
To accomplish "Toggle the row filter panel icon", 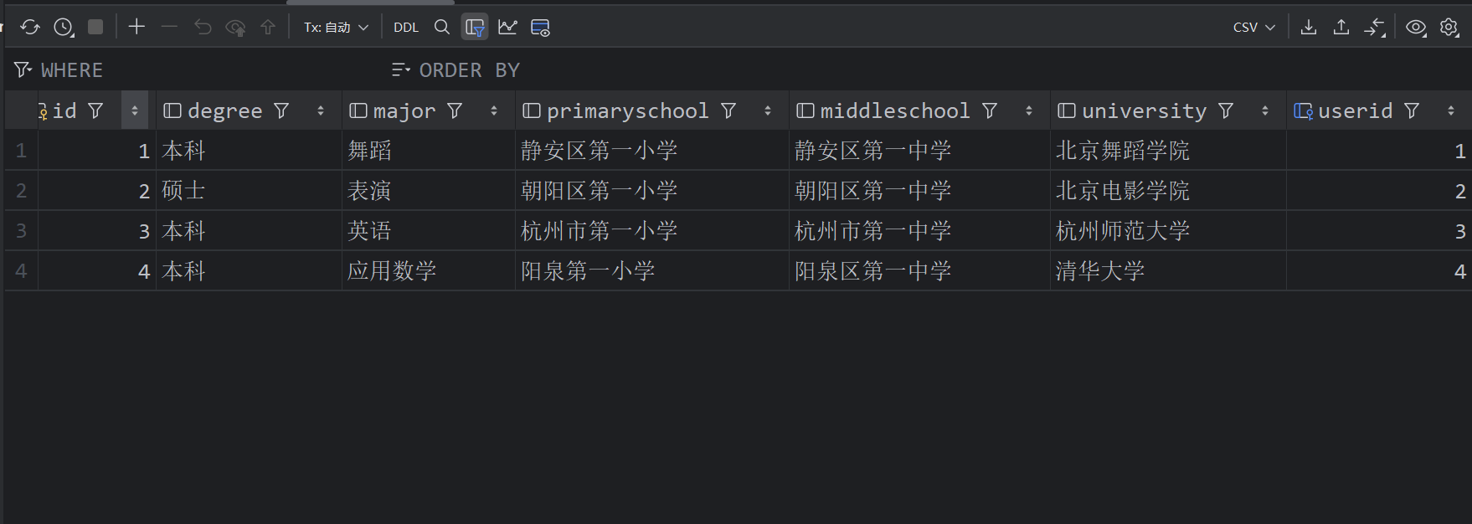I will pyautogui.click(x=475, y=27).
